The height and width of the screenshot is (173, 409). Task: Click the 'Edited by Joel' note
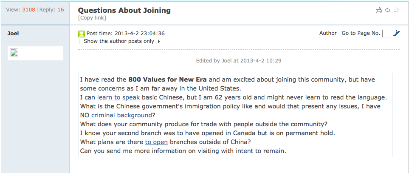[239, 60]
